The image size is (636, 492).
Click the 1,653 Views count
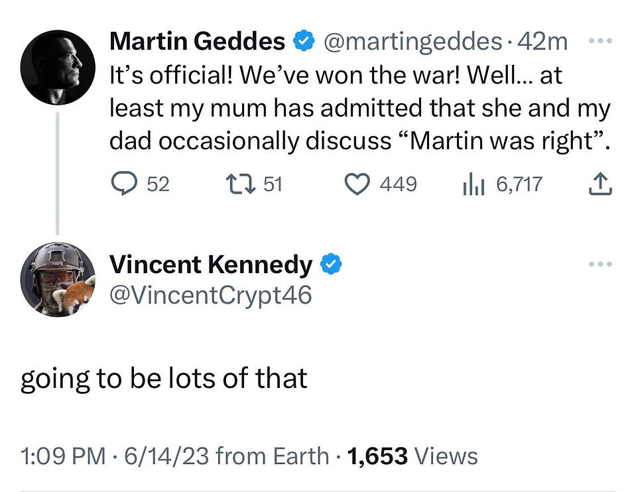coord(413,456)
